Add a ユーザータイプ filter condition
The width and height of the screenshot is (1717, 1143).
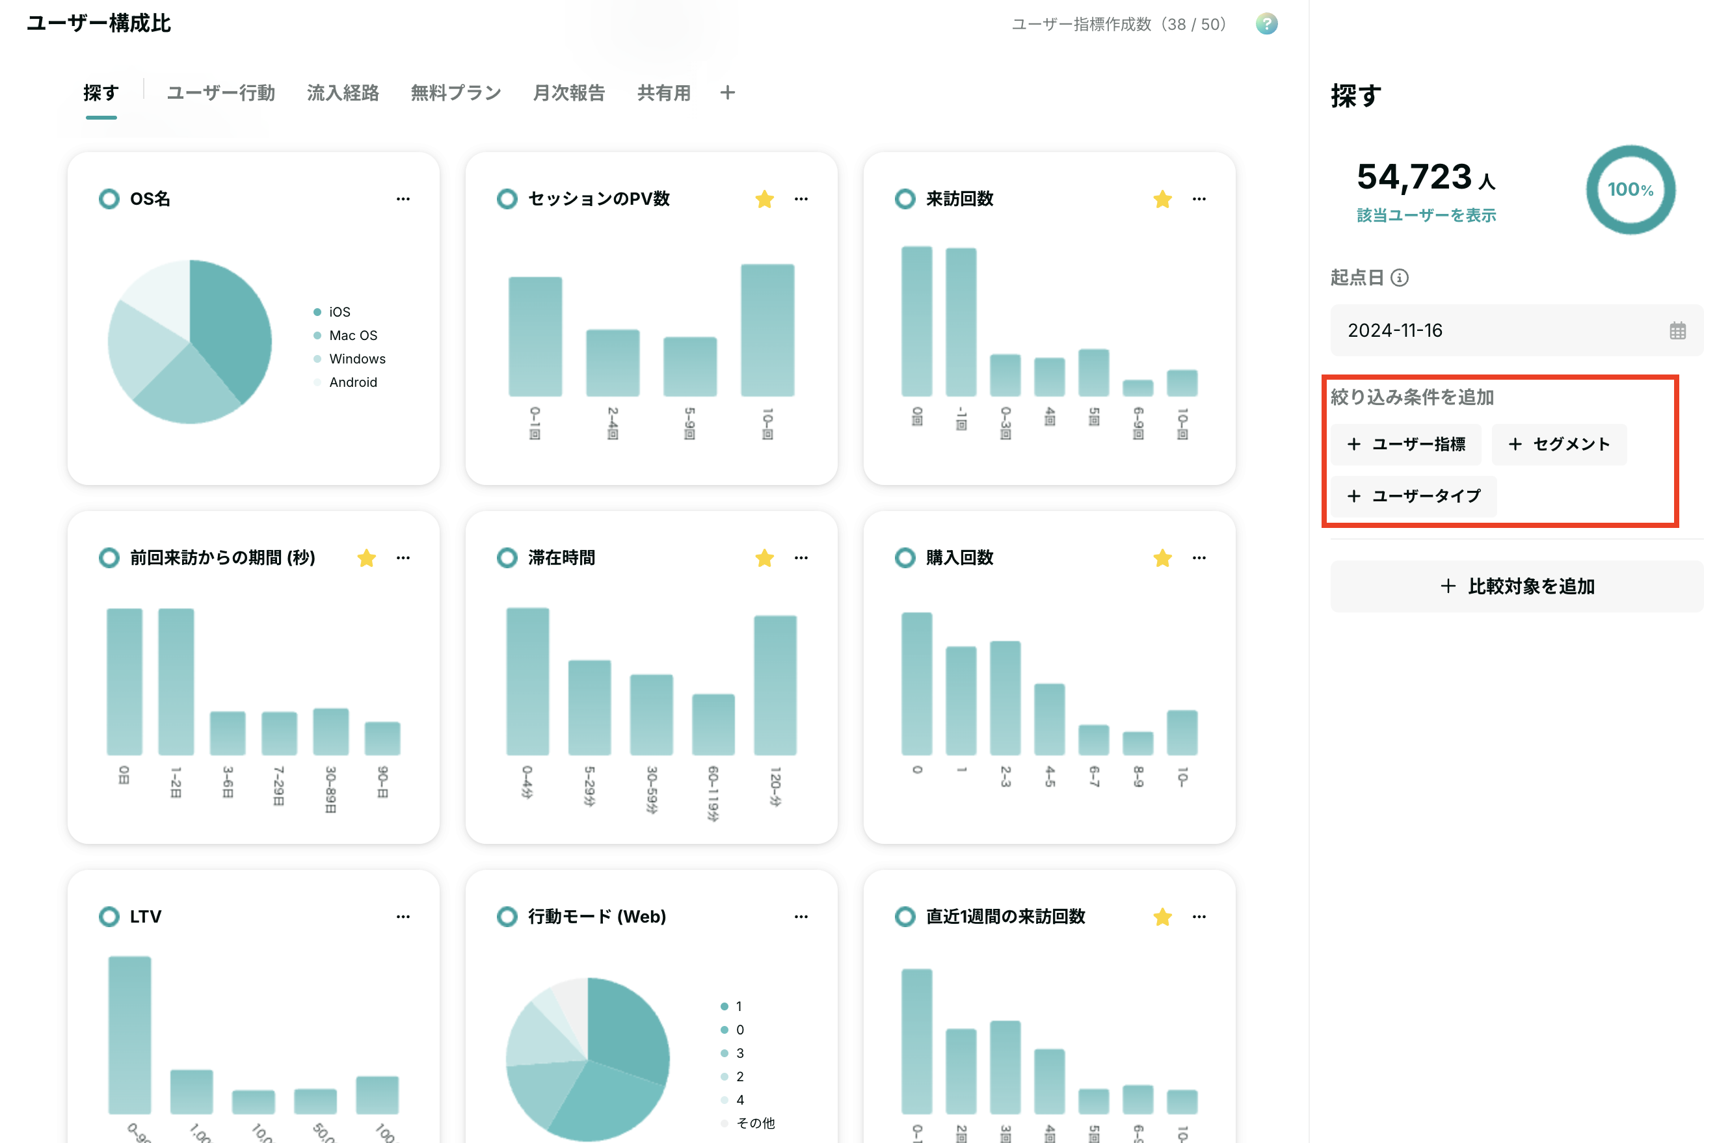(1414, 495)
